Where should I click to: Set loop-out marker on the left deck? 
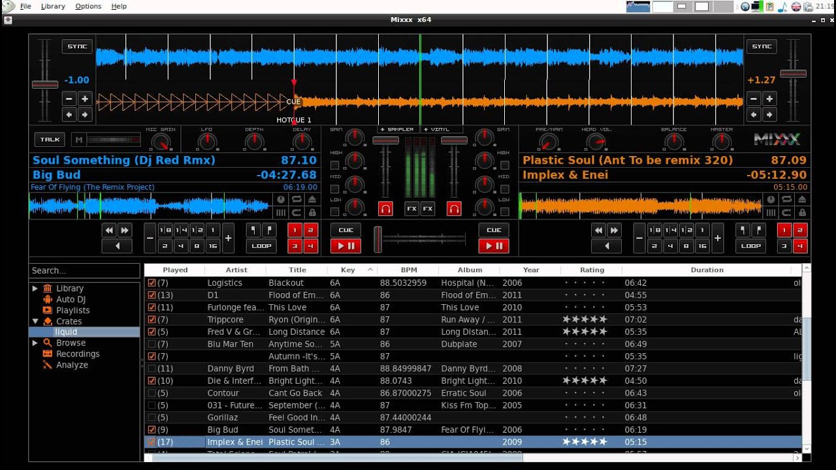click(x=269, y=230)
